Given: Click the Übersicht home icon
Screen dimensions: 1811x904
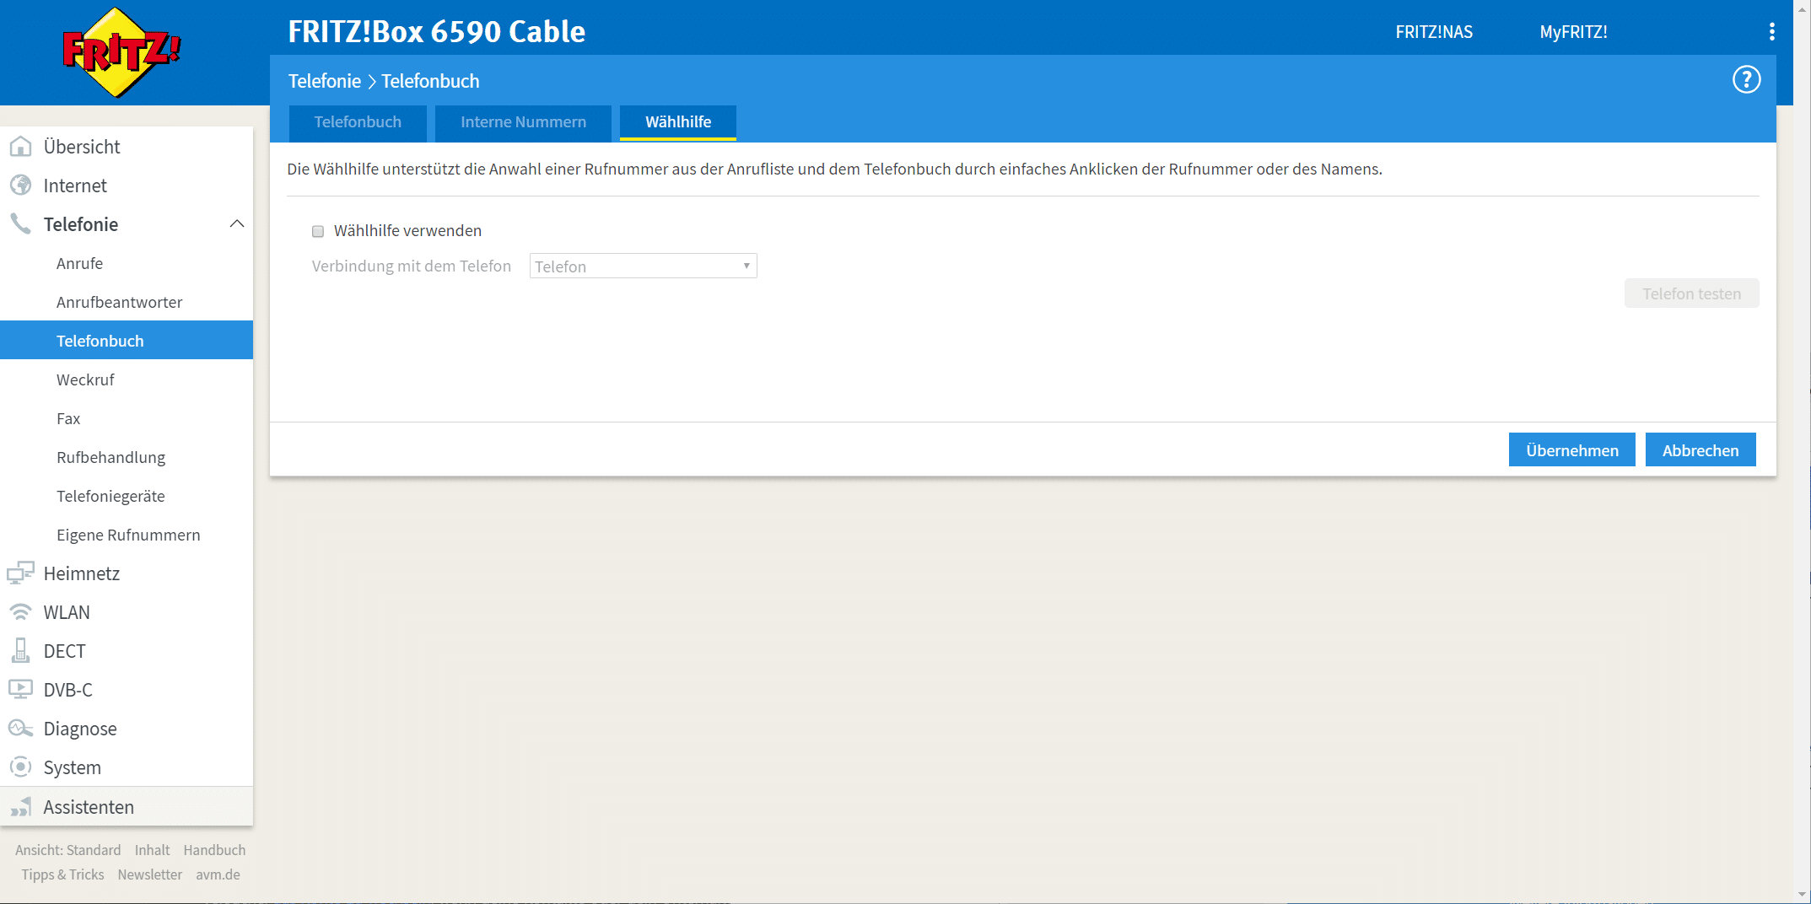Looking at the screenshot, I should tap(20, 147).
